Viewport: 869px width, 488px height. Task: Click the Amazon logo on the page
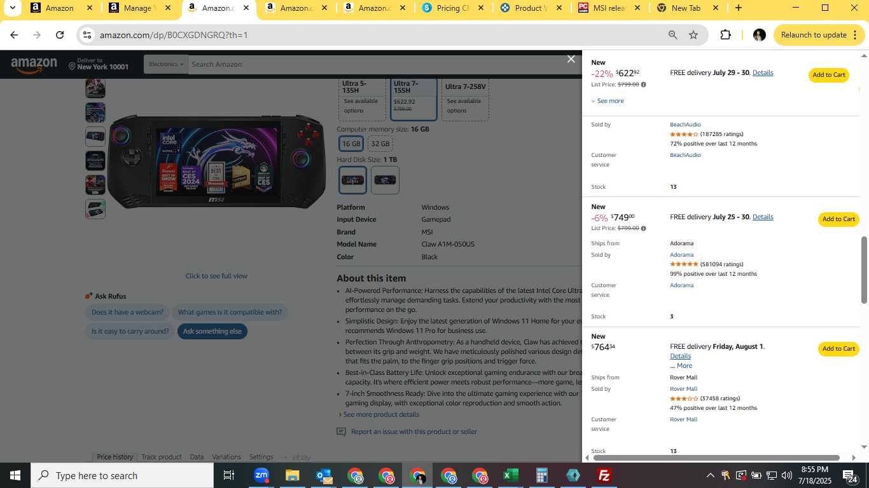(34, 64)
